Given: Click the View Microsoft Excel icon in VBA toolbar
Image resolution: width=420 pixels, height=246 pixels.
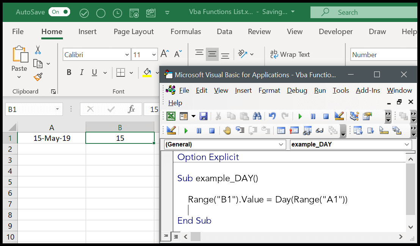Looking at the screenshot, I should (x=171, y=116).
